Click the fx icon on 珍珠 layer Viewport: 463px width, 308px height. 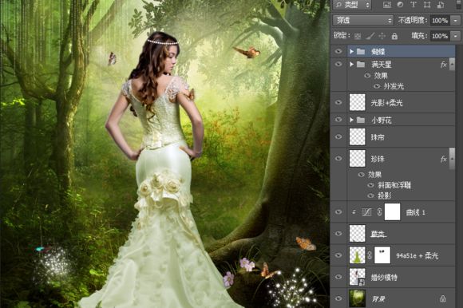click(x=443, y=159)
